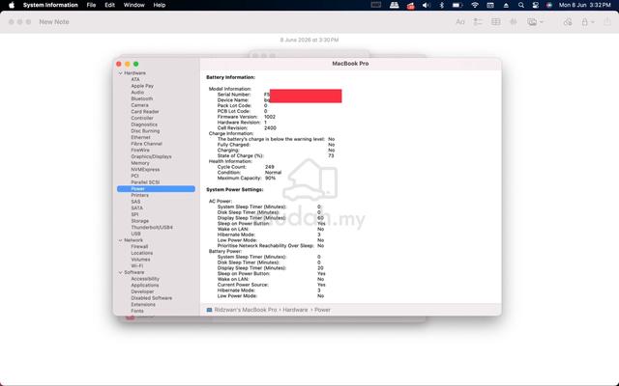Click the collaboration link icon in the Notes toolbar

(568, 22)
